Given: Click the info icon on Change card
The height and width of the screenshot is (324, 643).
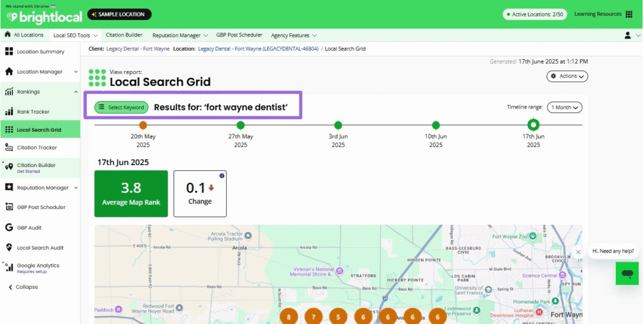Looking at the screenshot, I should tap(222, 176).
